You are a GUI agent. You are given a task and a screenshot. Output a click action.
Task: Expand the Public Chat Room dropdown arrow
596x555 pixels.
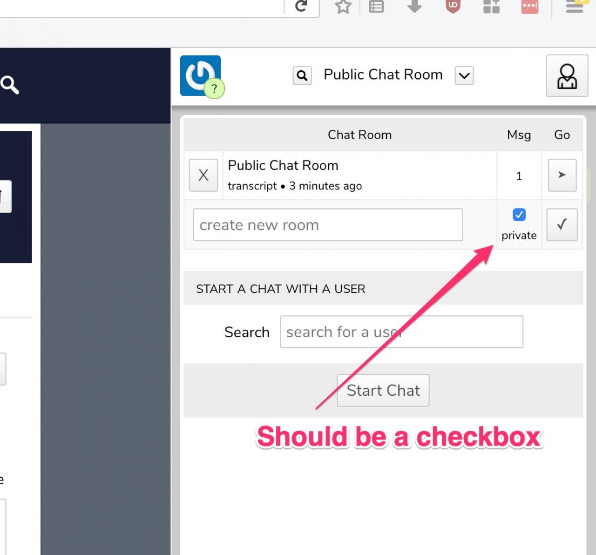coord(464,75)
